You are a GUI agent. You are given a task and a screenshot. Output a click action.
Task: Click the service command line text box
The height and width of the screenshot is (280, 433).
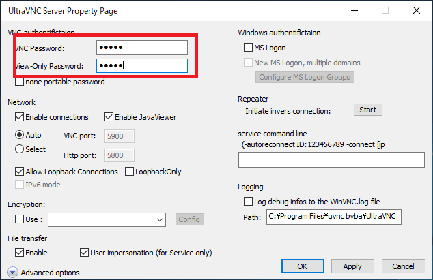click(x=331, y=159)
